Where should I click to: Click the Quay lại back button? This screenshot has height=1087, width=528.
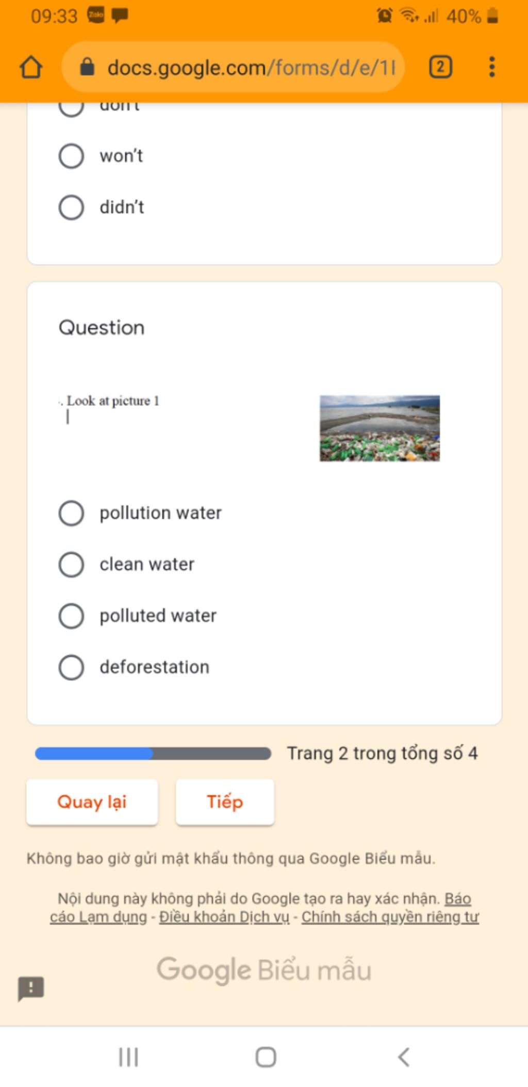point(92,802)
